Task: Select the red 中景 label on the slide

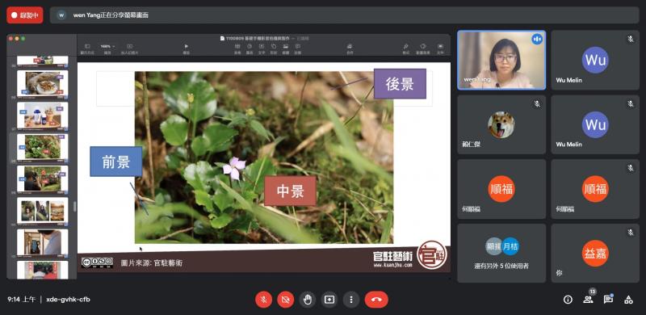Action: 290,191
